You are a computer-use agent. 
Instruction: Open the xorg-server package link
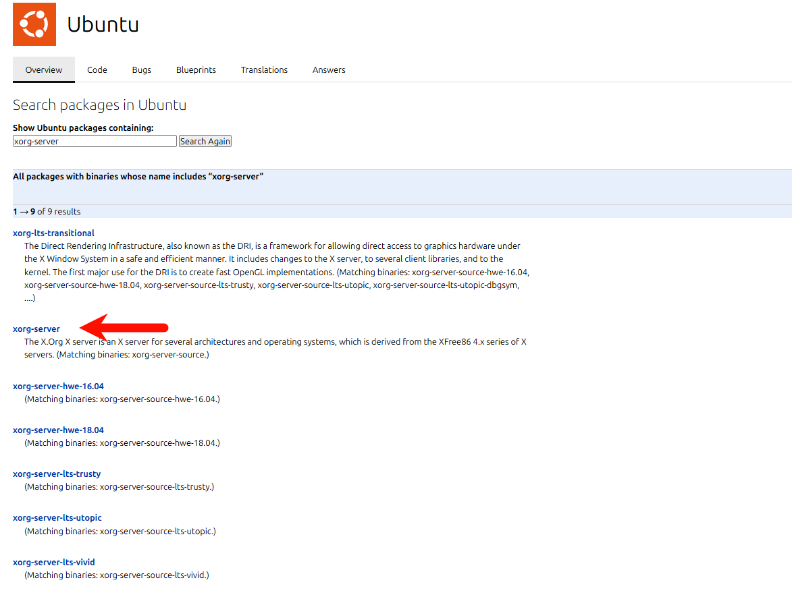[x=36, y=329]
